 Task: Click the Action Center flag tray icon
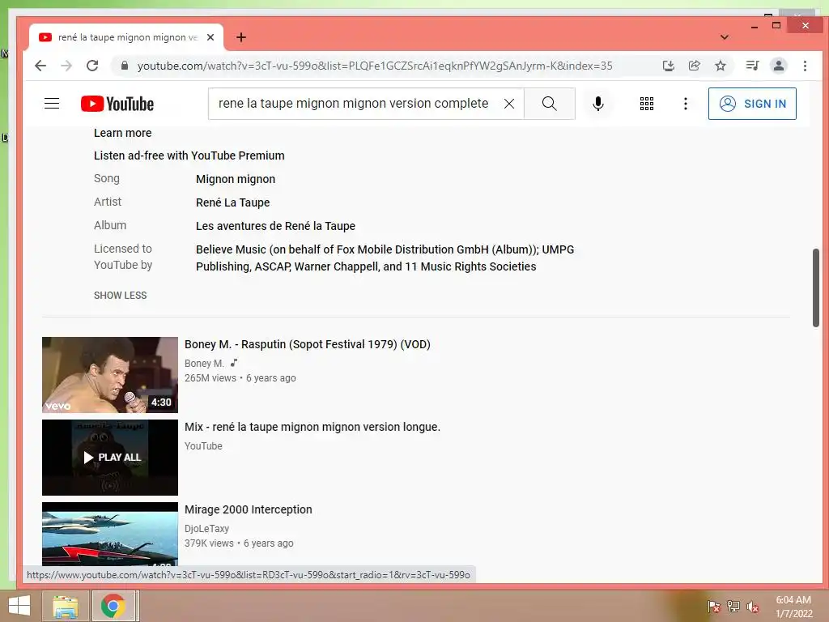pos(713,607)
